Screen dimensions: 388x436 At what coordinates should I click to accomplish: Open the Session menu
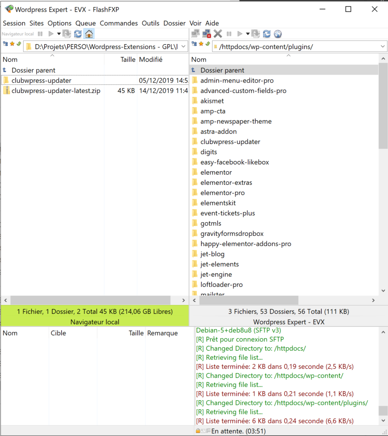(x=14, y=23)
